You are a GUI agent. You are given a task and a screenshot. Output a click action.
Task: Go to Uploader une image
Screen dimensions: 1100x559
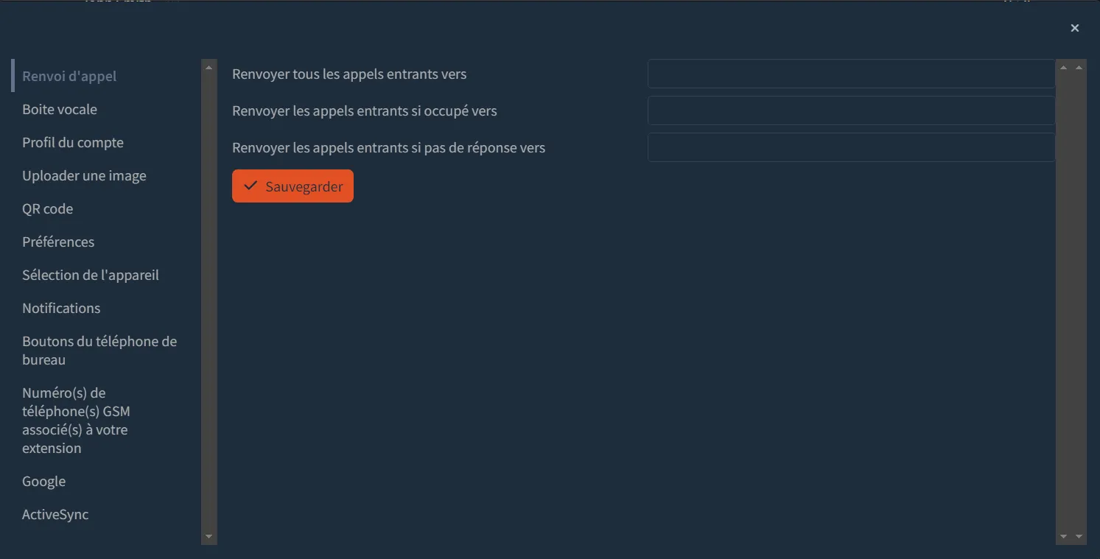84,175
